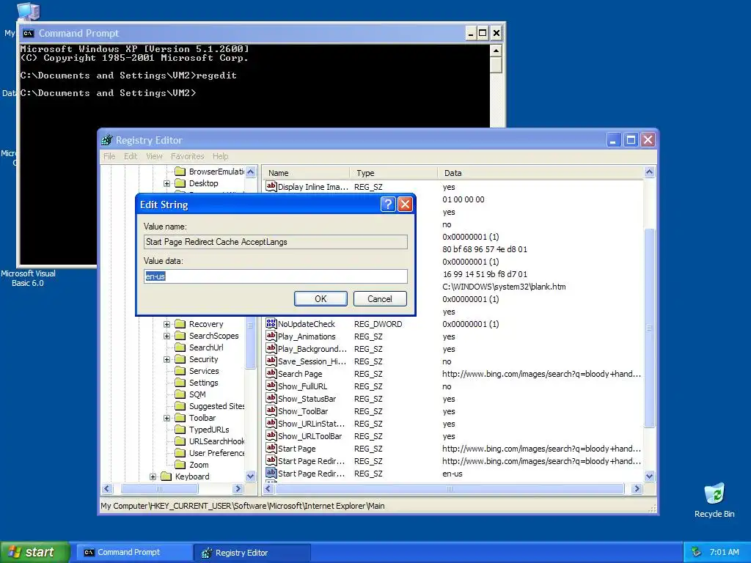This screenshot has height=563, width=751.
Task: Select the Show_URLToolBar value name
Action: point(310,436)
